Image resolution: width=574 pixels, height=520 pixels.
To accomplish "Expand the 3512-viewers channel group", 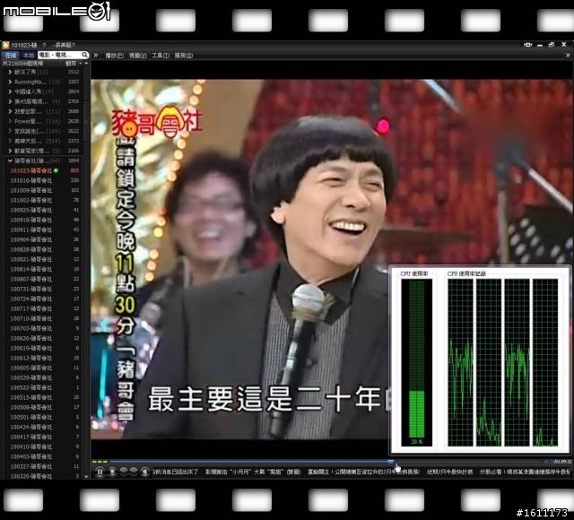I will coord(10,72).
